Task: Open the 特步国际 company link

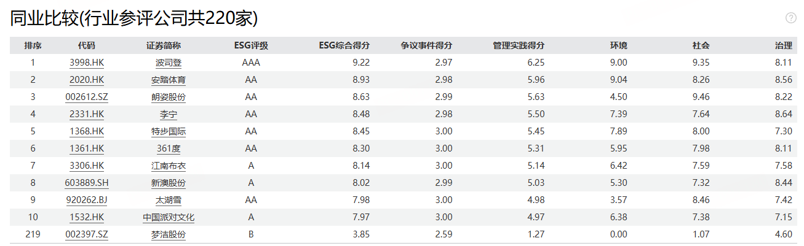Action: pos(169,131)
